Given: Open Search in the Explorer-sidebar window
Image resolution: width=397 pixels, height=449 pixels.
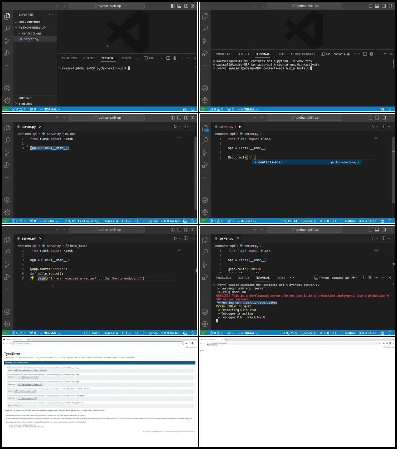Looking at the screenshot, I should (7, 28).
